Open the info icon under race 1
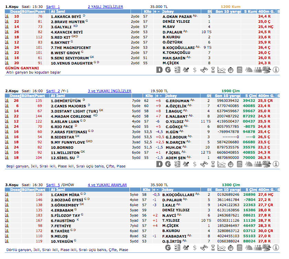 276,70
